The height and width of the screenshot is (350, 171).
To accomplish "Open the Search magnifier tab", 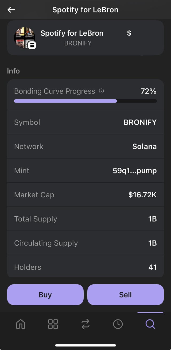I will coord(150,324).
